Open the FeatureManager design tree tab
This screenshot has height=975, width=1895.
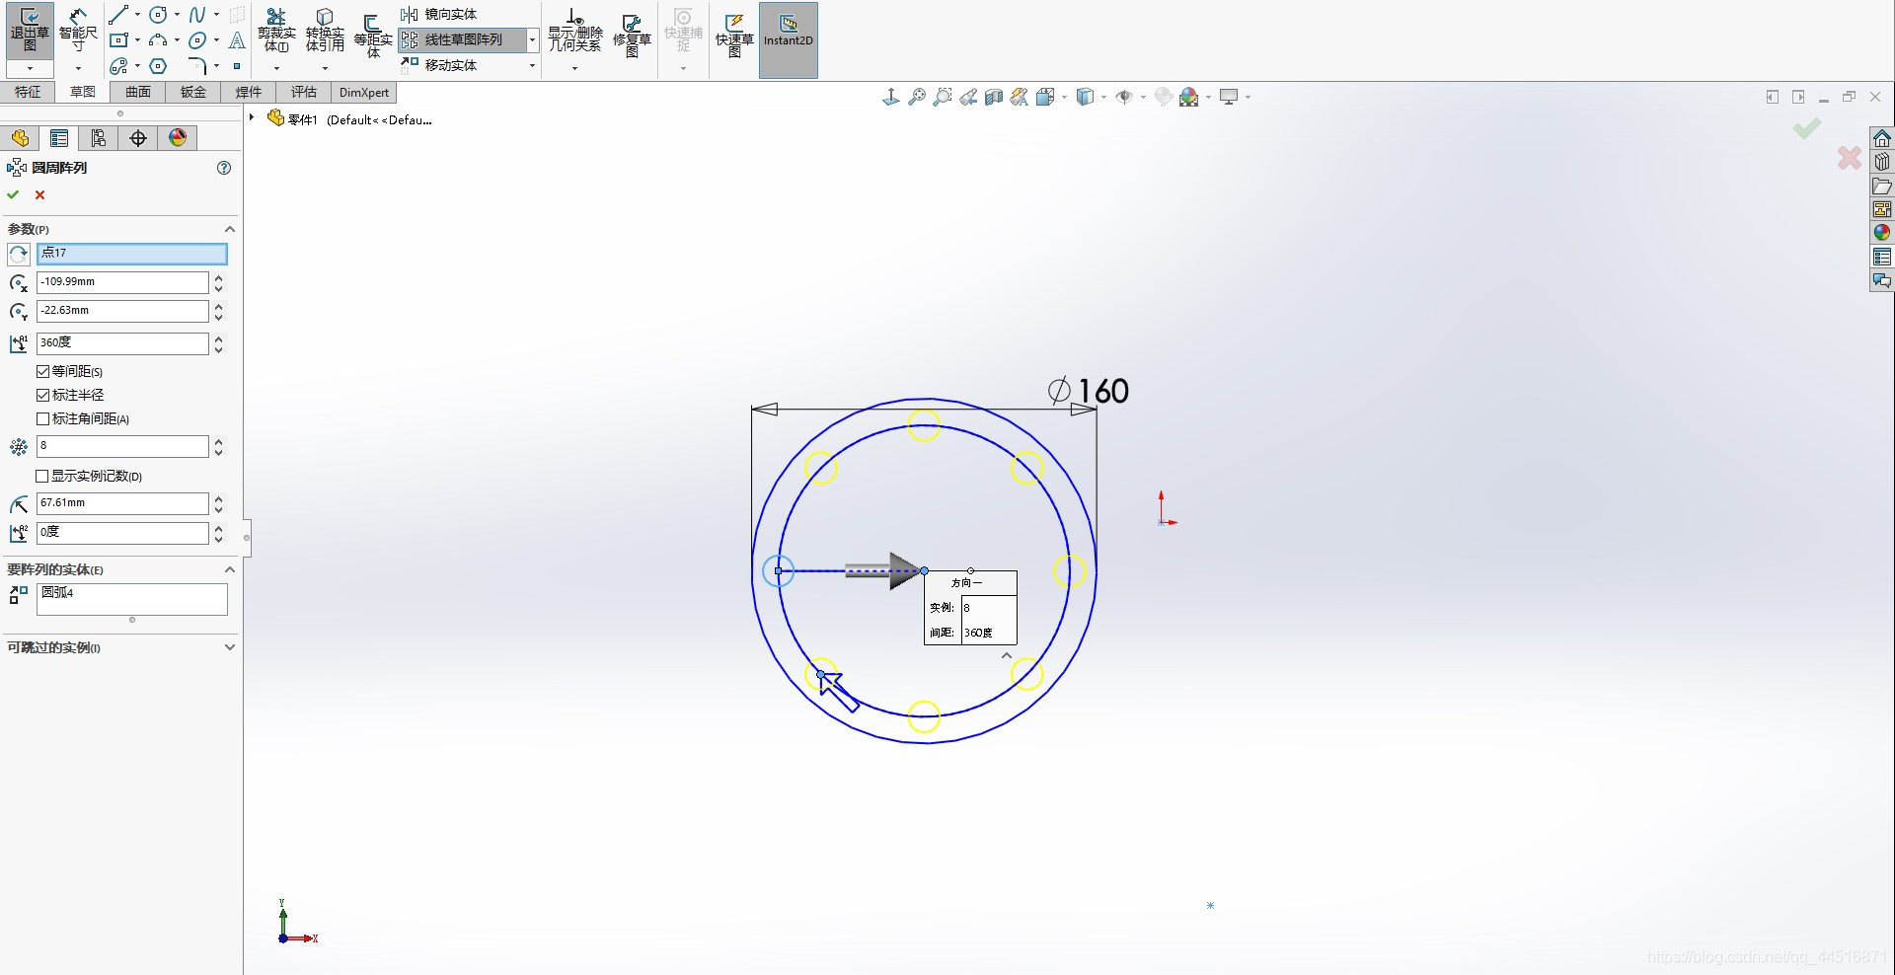coord(20,138)
